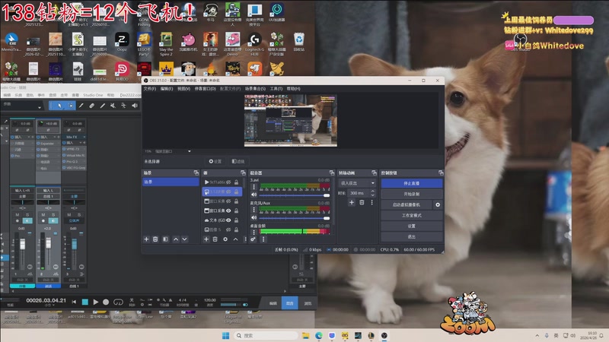Increase transition duration with up stepper arrow

tap(373, 191)
